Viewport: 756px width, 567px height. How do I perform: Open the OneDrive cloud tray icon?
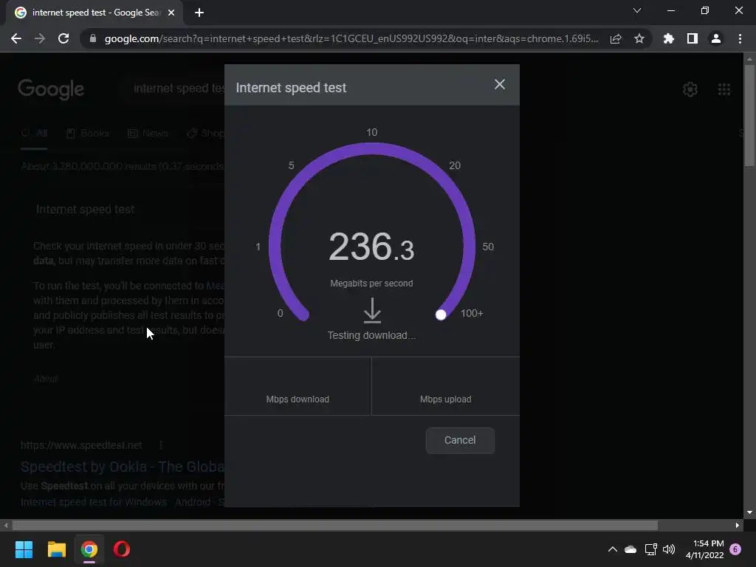[630, 549]
